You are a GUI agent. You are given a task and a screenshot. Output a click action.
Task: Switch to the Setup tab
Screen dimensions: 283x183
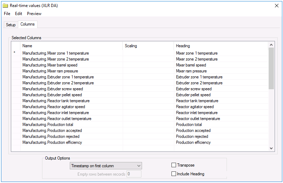pyautogui.click(x=11, y=25)
